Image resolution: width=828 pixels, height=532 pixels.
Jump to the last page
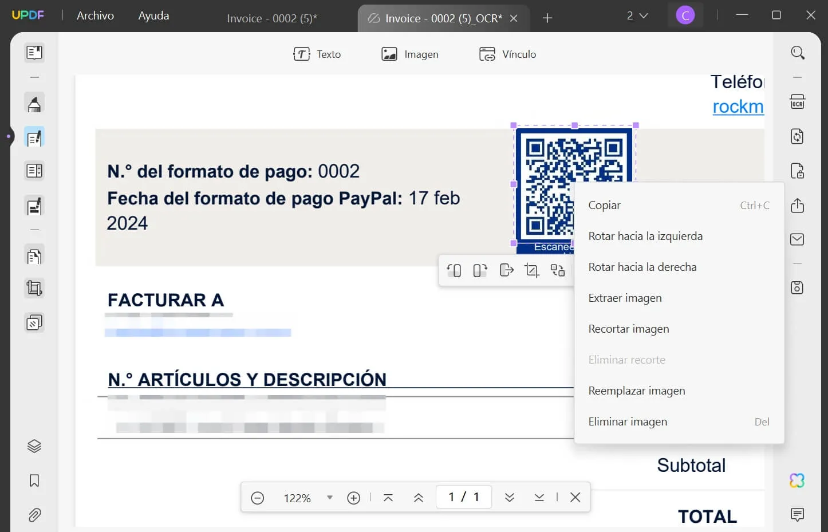[x=539, y=498]
